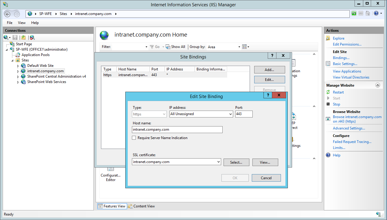Click SP-WFE in the address breadcrumb
The height and width of the screenshot is (220, 387).
45,14
